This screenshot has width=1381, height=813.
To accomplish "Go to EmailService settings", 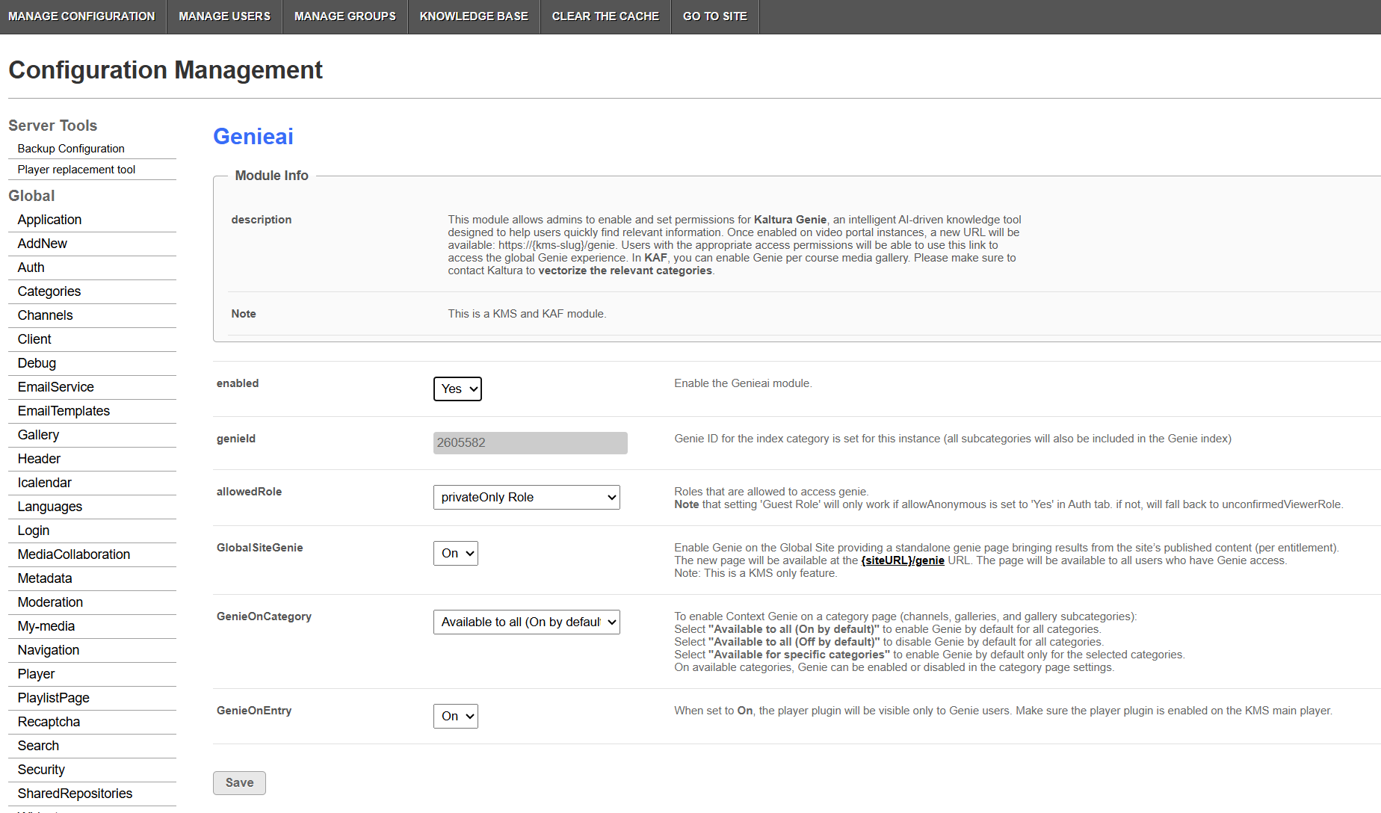I will [x=56, y=387].
